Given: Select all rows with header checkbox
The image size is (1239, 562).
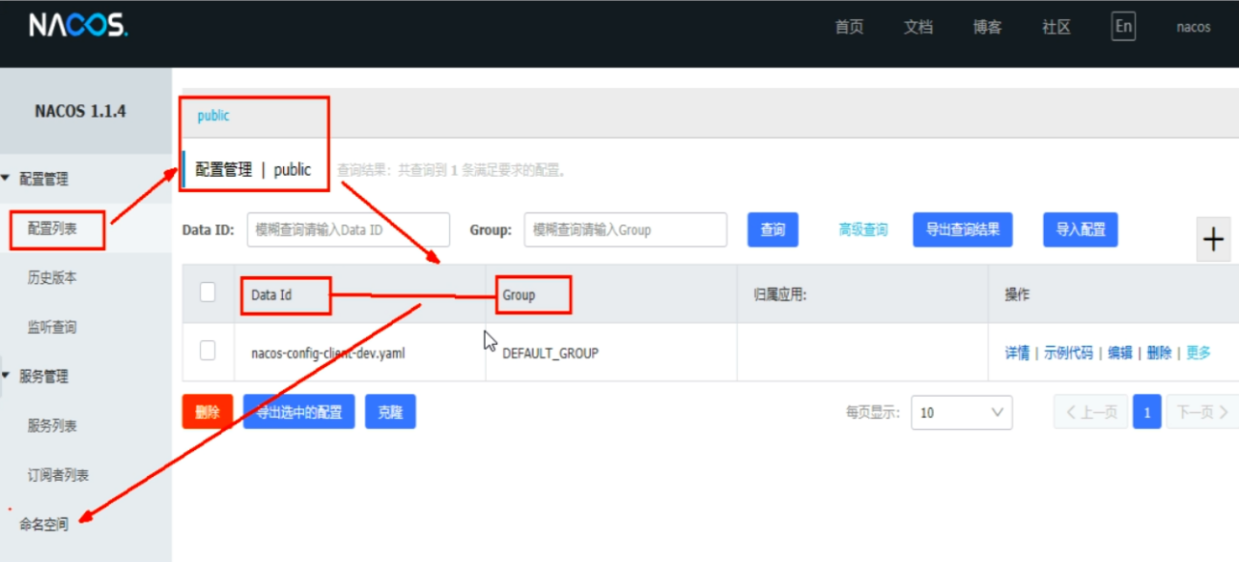Looking at the screenshot, I should (208, 293).
